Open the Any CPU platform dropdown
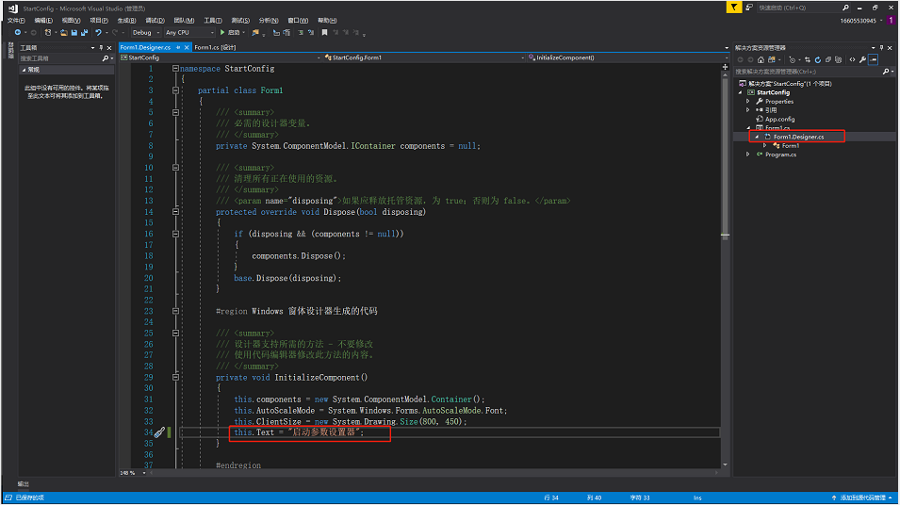900x505 pixels. click(189, 33)
